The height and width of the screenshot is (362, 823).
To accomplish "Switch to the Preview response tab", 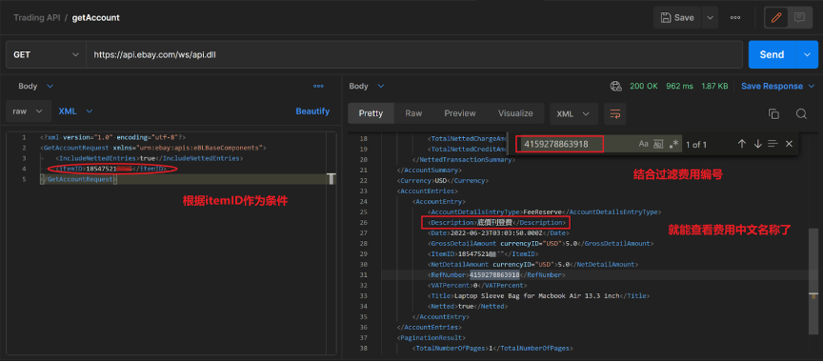I will coord(460,113).
